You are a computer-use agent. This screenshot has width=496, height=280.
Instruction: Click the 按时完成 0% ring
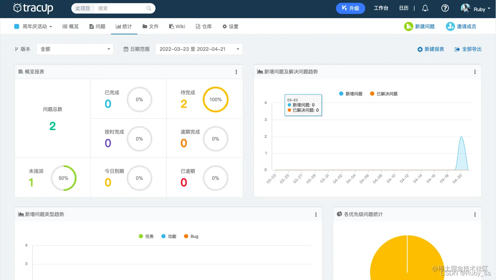[139, 139]
